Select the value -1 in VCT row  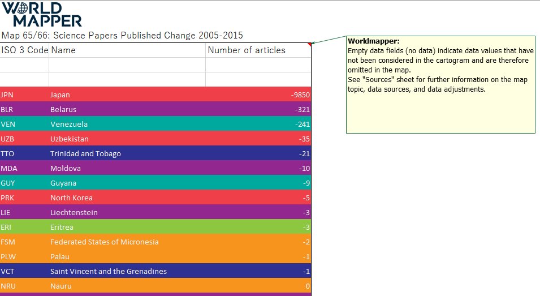pos(258,271)
